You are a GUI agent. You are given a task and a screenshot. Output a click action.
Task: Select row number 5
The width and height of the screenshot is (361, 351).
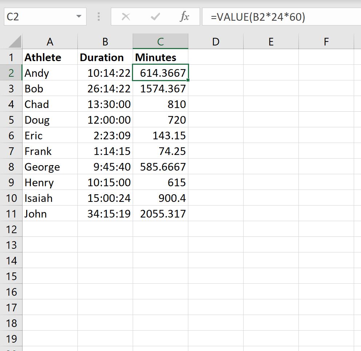click(x=11, y=120)
